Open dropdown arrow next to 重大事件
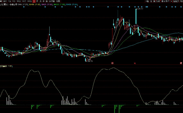 tap(171, 1)
